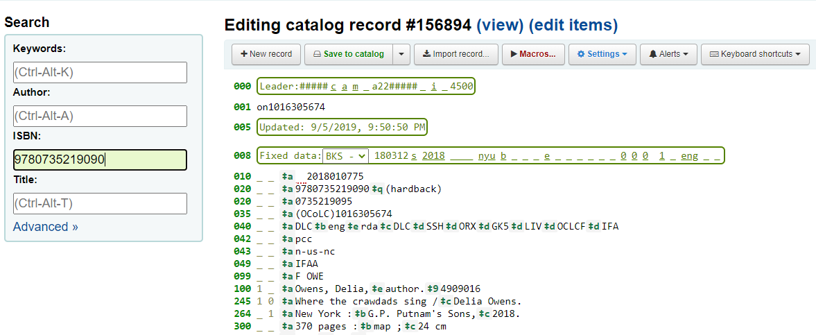The image size is (816, 335).
Task: Open the Import record dialog
Action: [455, 54]
